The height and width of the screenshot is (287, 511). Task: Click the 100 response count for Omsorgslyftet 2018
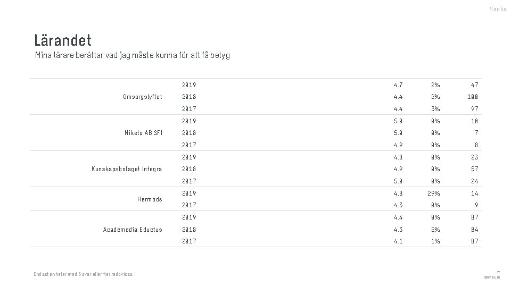473,97
